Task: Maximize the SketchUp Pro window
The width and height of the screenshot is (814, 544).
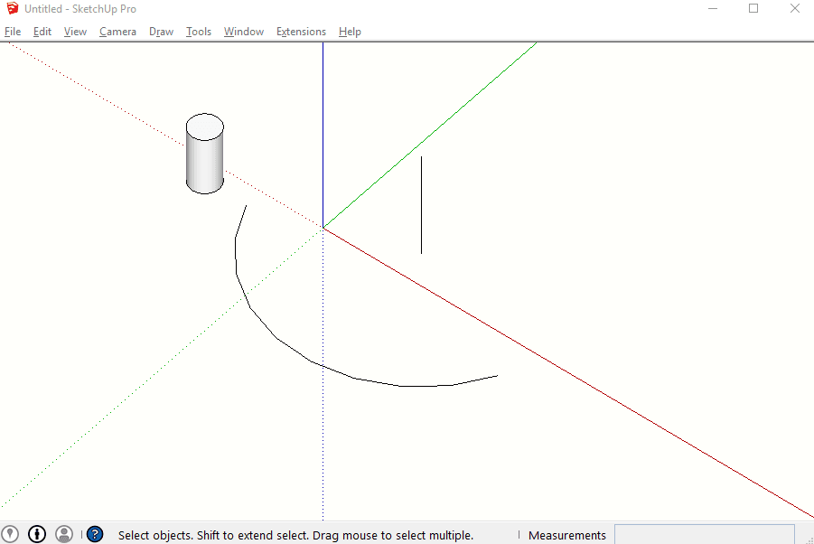Action: coord(753,8)
